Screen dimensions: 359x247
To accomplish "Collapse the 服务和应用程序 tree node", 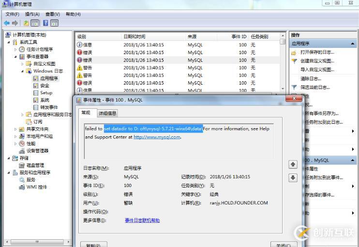I will click(x=9, y=173).
